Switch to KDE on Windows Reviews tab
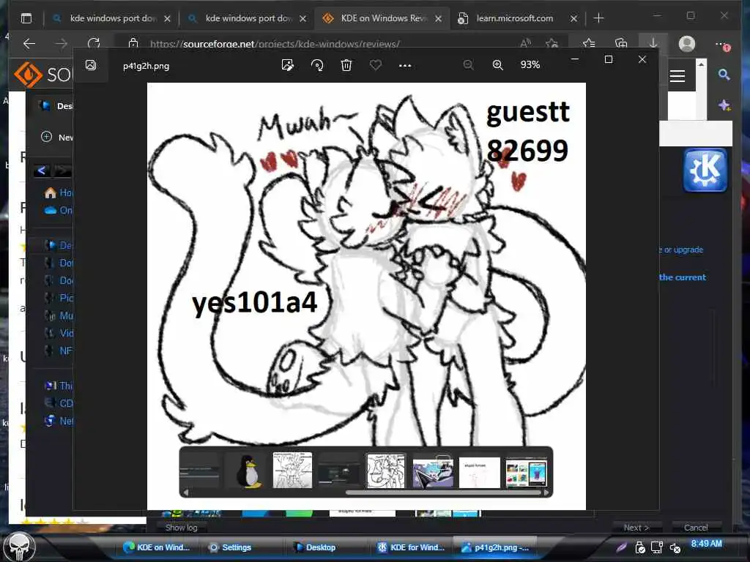Image resolution: width=750 pixels, height=562 pixels. [382, 18]
